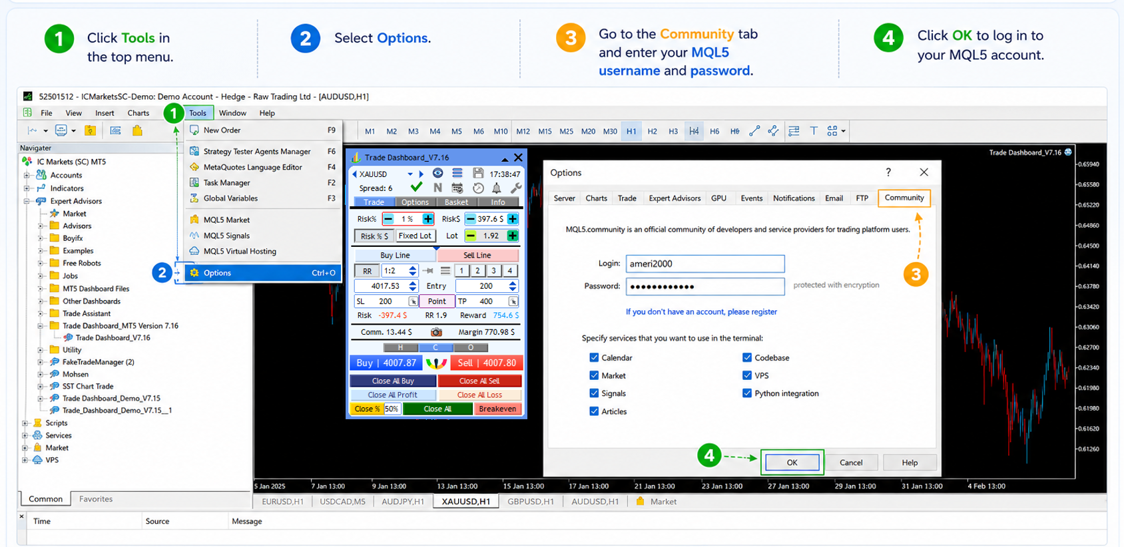This screenshot has height=547, width=1124.
Task: Toggle the Python integration checkbox
Action: click(x=747, y=393)
